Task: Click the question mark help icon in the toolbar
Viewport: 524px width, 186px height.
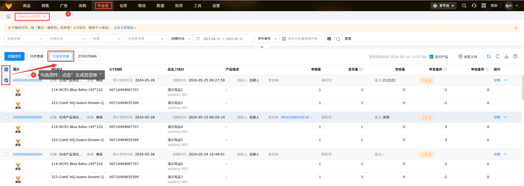Action: [515, 56]
